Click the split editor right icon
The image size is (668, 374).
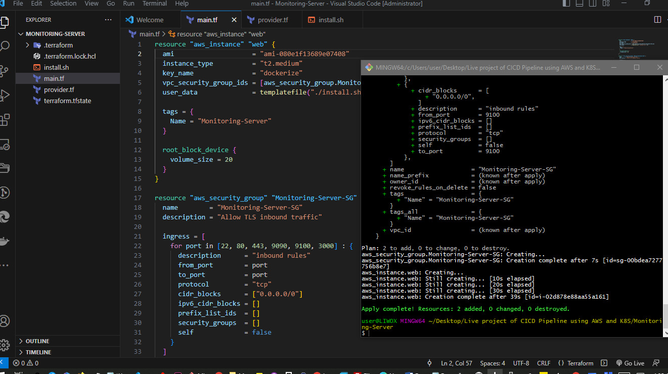tap(657, 20)
